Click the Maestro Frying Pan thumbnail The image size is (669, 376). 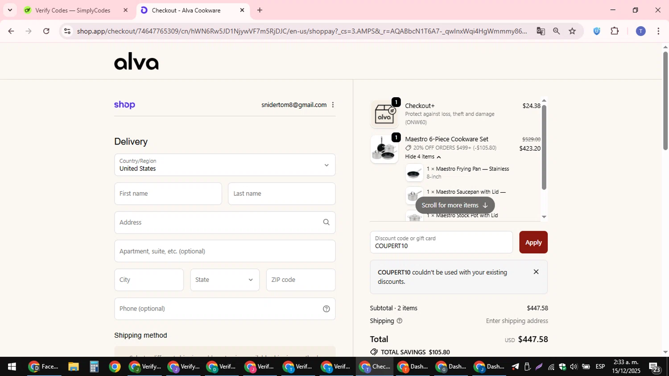coord(414,173)
